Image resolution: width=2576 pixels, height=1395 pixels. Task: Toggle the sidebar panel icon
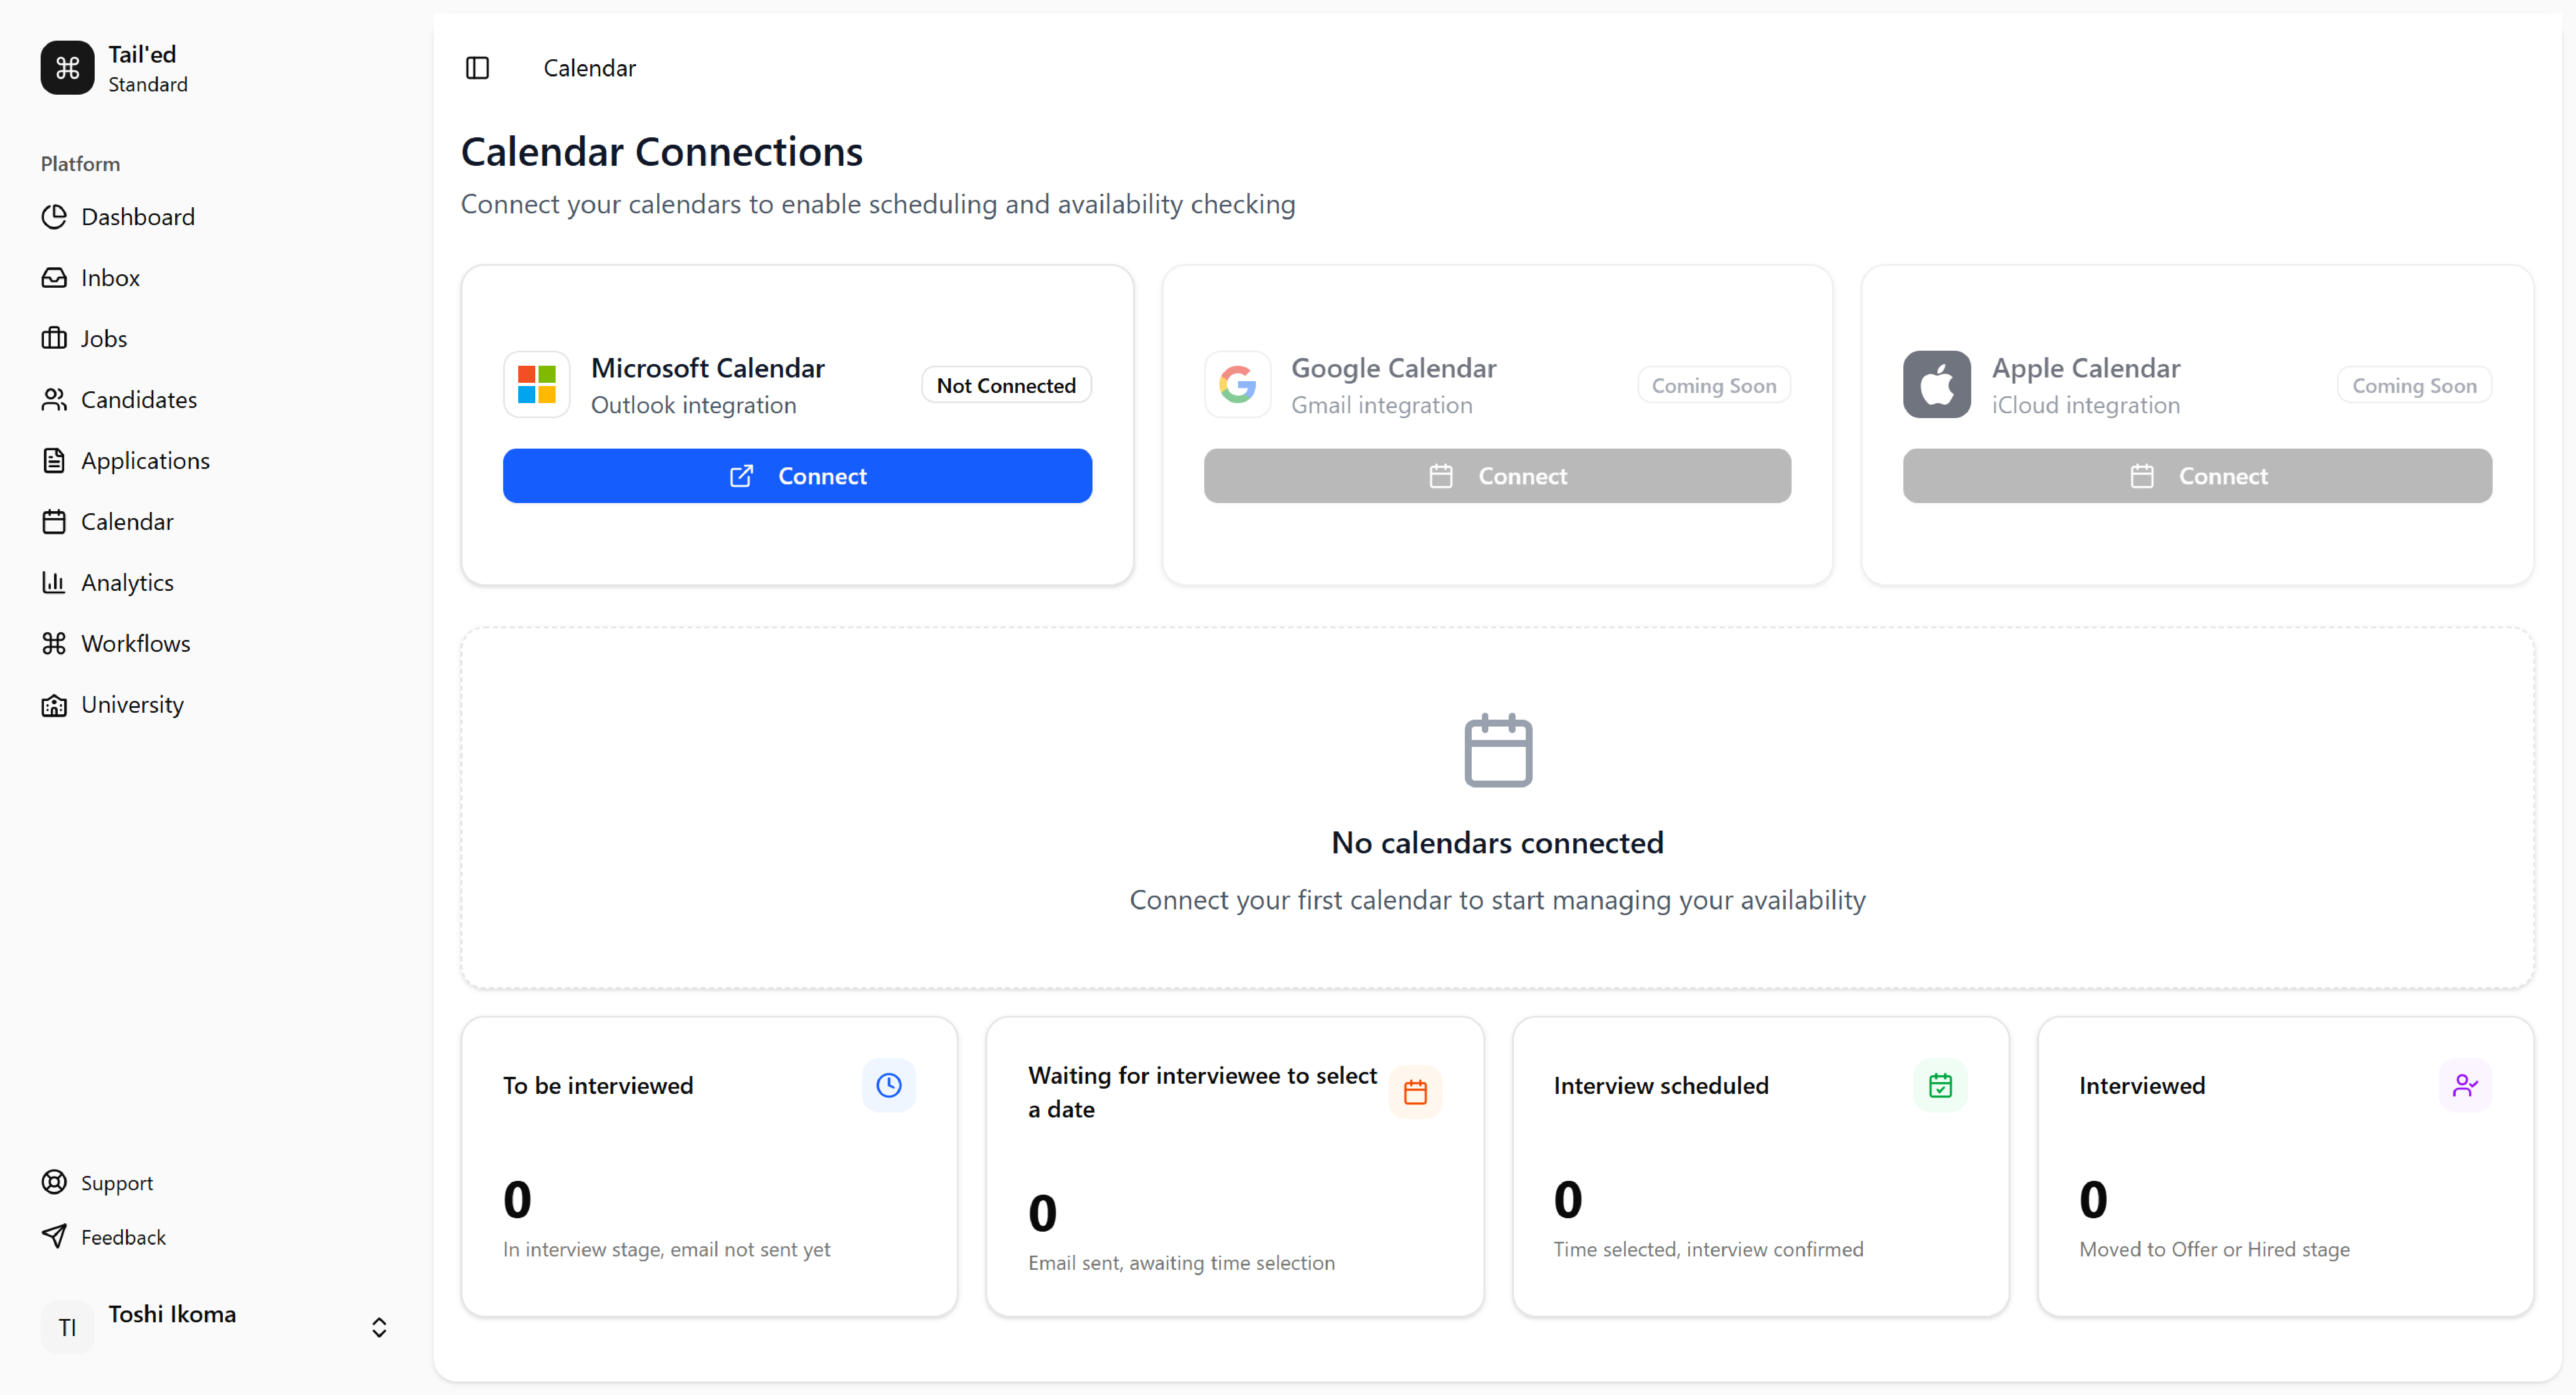point(477,68)
